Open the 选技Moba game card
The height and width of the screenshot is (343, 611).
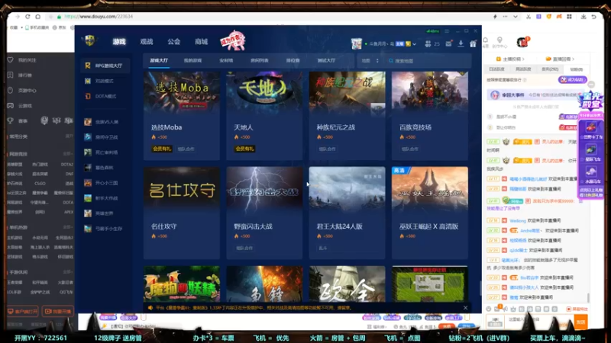pos(182,116)
